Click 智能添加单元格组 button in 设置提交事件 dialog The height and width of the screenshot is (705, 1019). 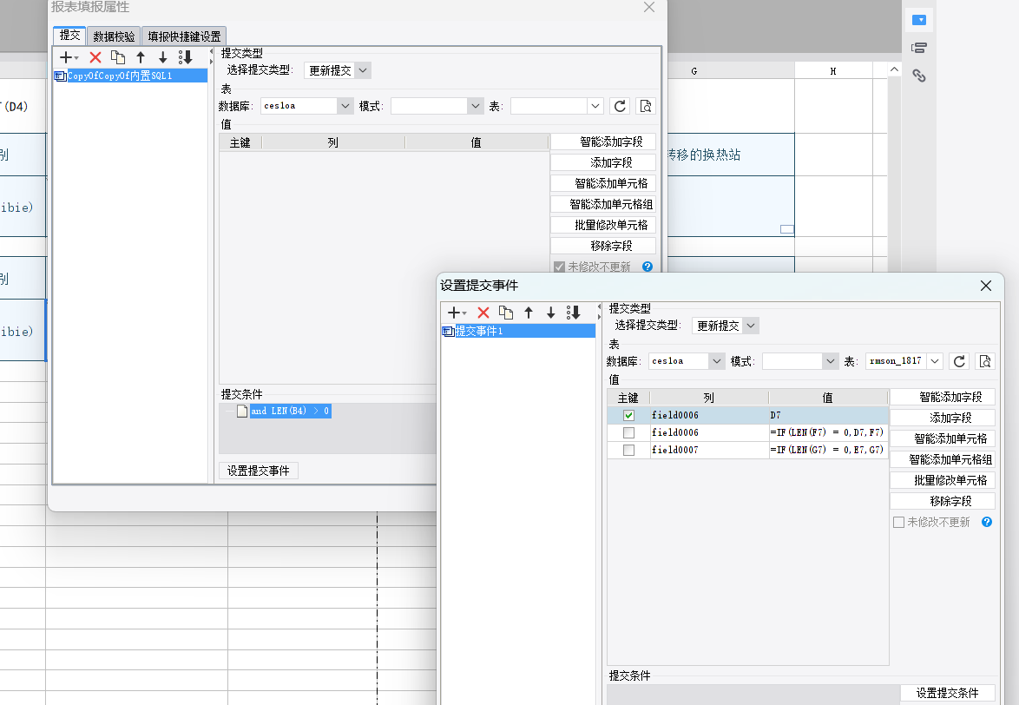943,459
